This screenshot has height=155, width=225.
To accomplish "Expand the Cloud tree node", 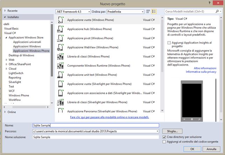I will click(6, 69).
